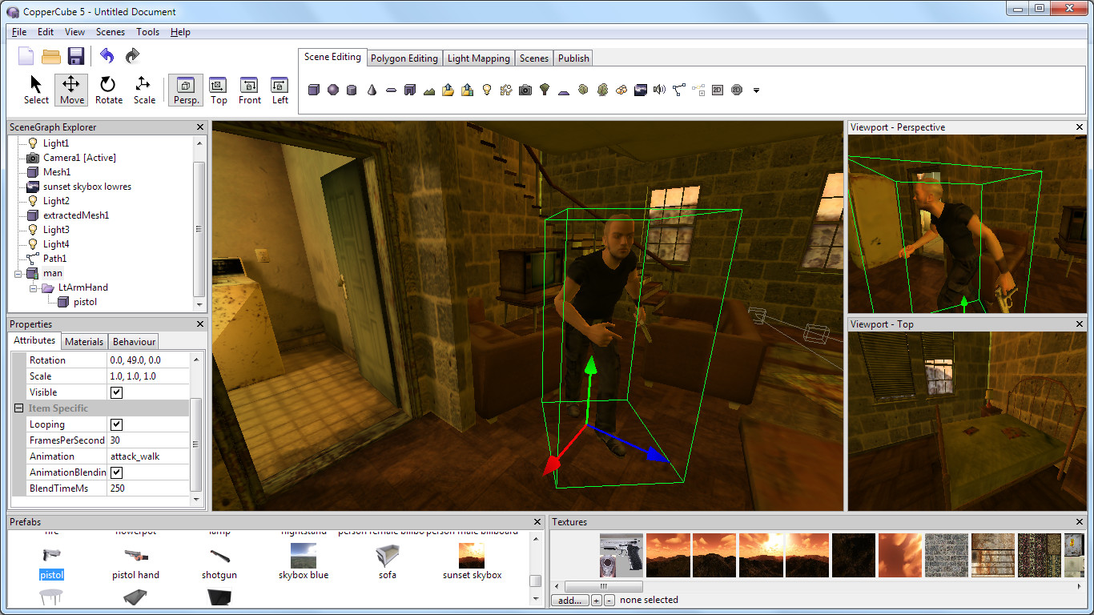This screenshot has width=1094, height=615.
Task: Click the add... button in the Textures panel
Action: coord(569,599)
